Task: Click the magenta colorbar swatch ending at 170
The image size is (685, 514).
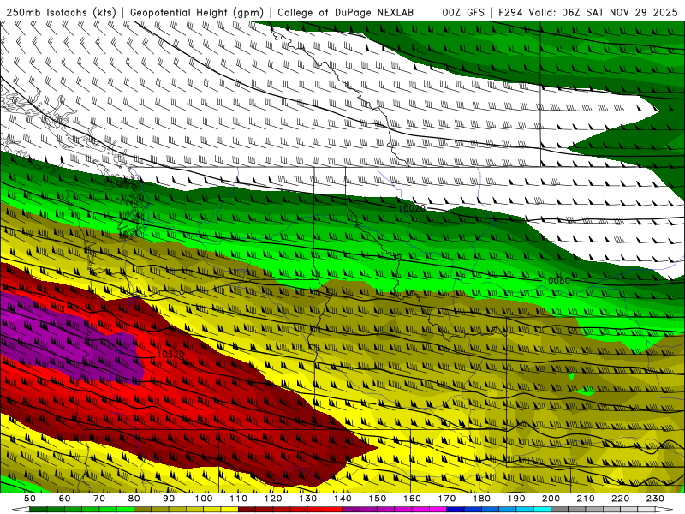Action: pos(438,510)
